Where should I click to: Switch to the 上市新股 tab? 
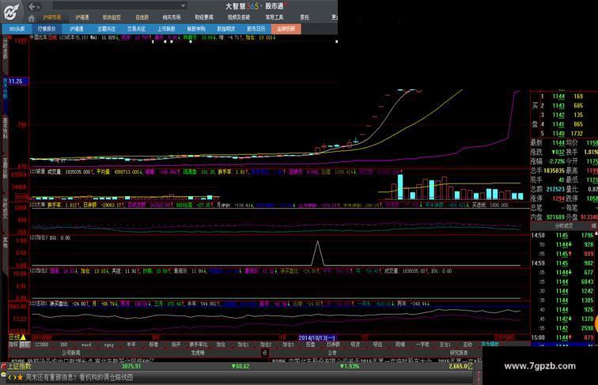(x=166, y=29)
